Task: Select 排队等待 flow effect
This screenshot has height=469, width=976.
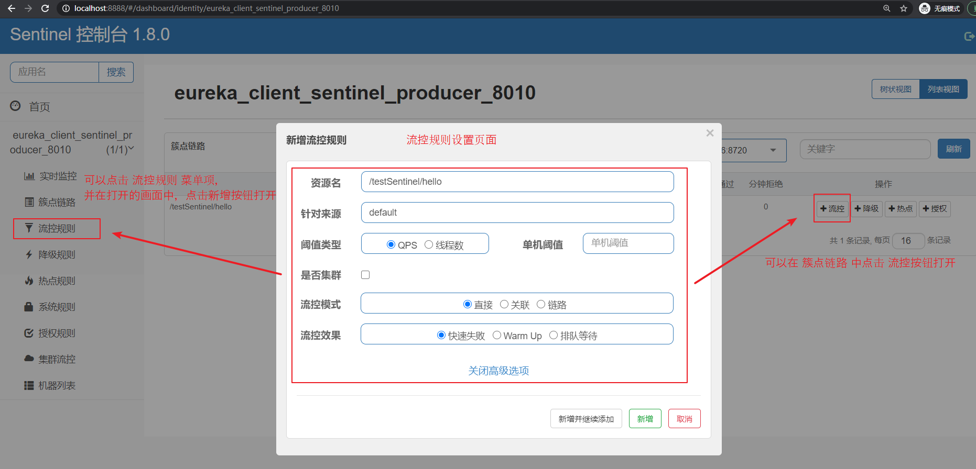Action: [x=554, y=335]
